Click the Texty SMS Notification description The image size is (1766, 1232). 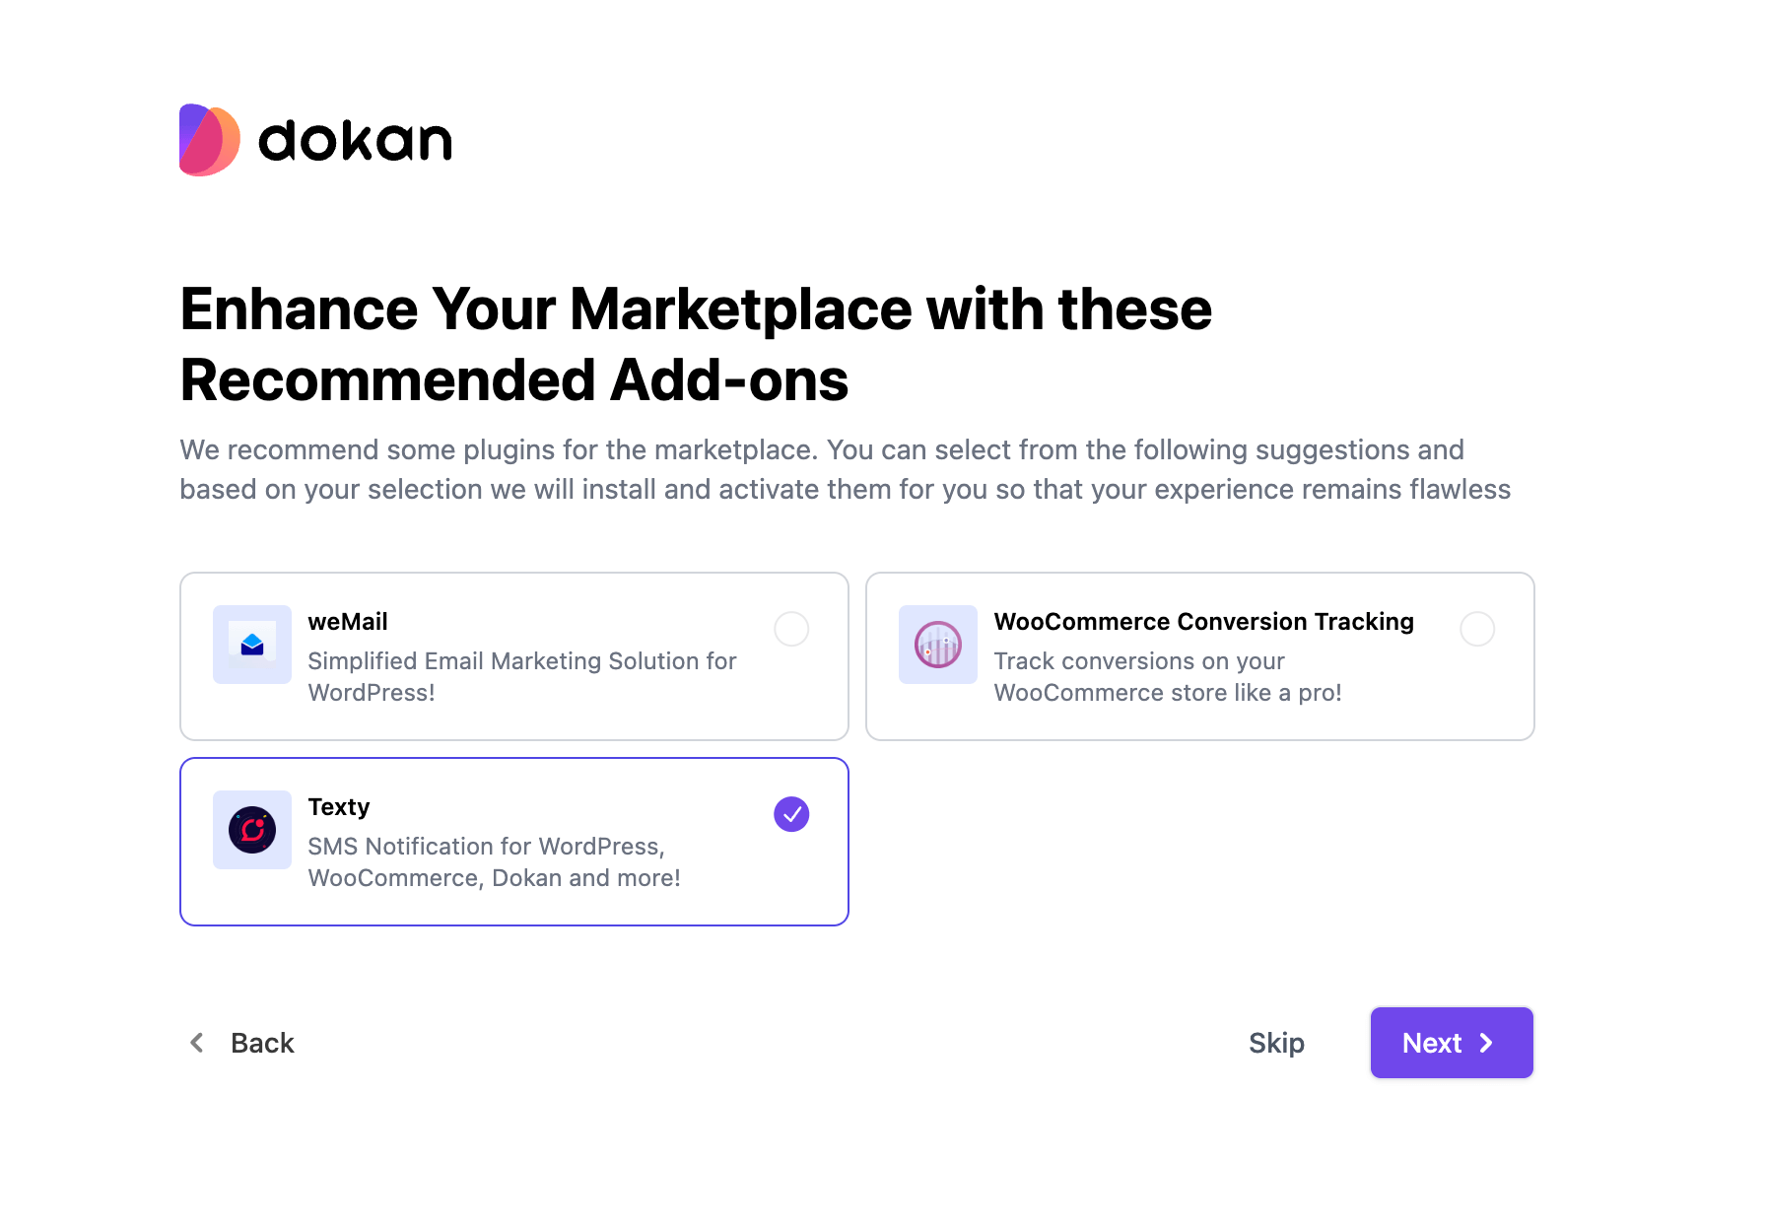coord(495,862)
